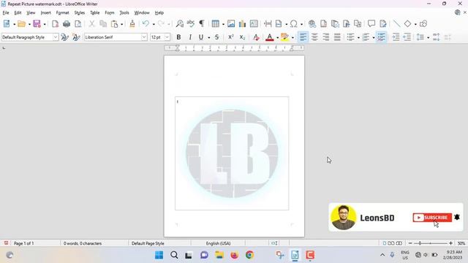Open the Tools menu
The width and height of the screenshot is (468, 263).
[x=124, y=12]
